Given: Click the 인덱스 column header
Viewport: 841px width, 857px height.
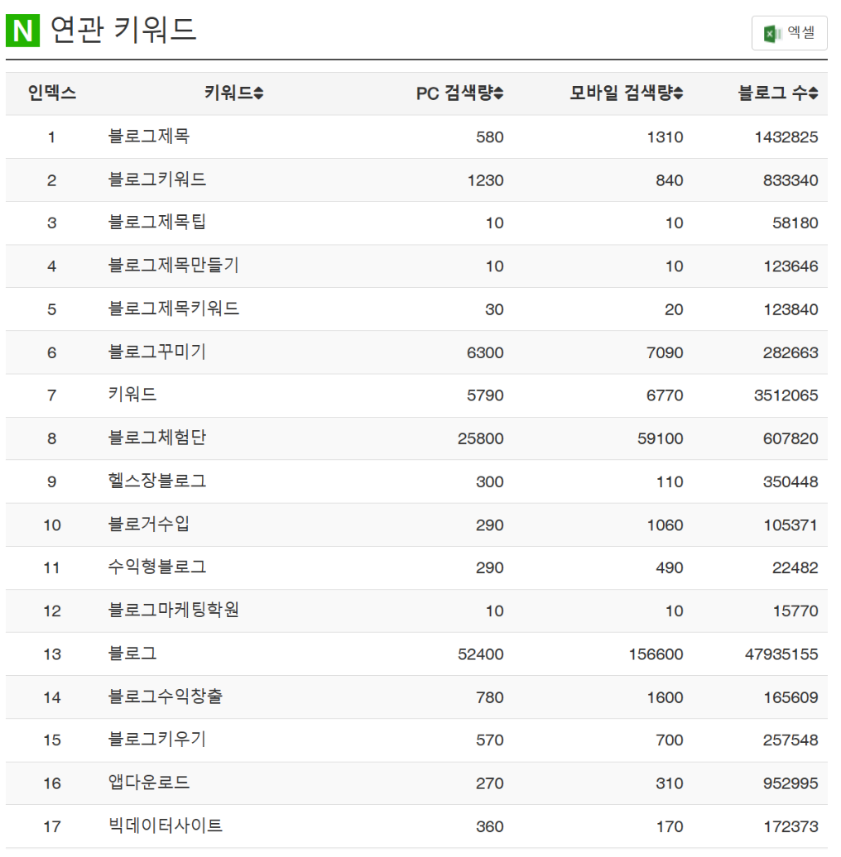Looking at the screenshot, I should (51, 93).
